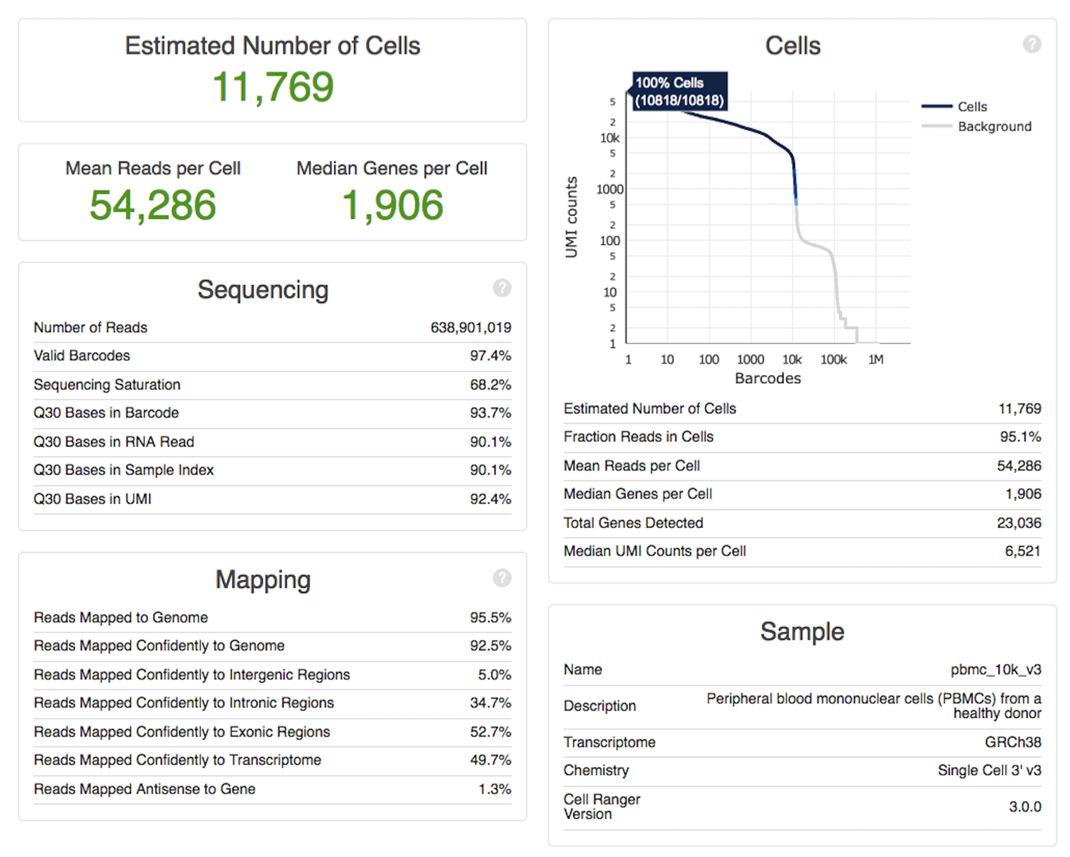Image resolution: width=1070 pixels, height=857 pixels.
Task: Toggle the Background legend entry
Action: click(x=976, y=126)
